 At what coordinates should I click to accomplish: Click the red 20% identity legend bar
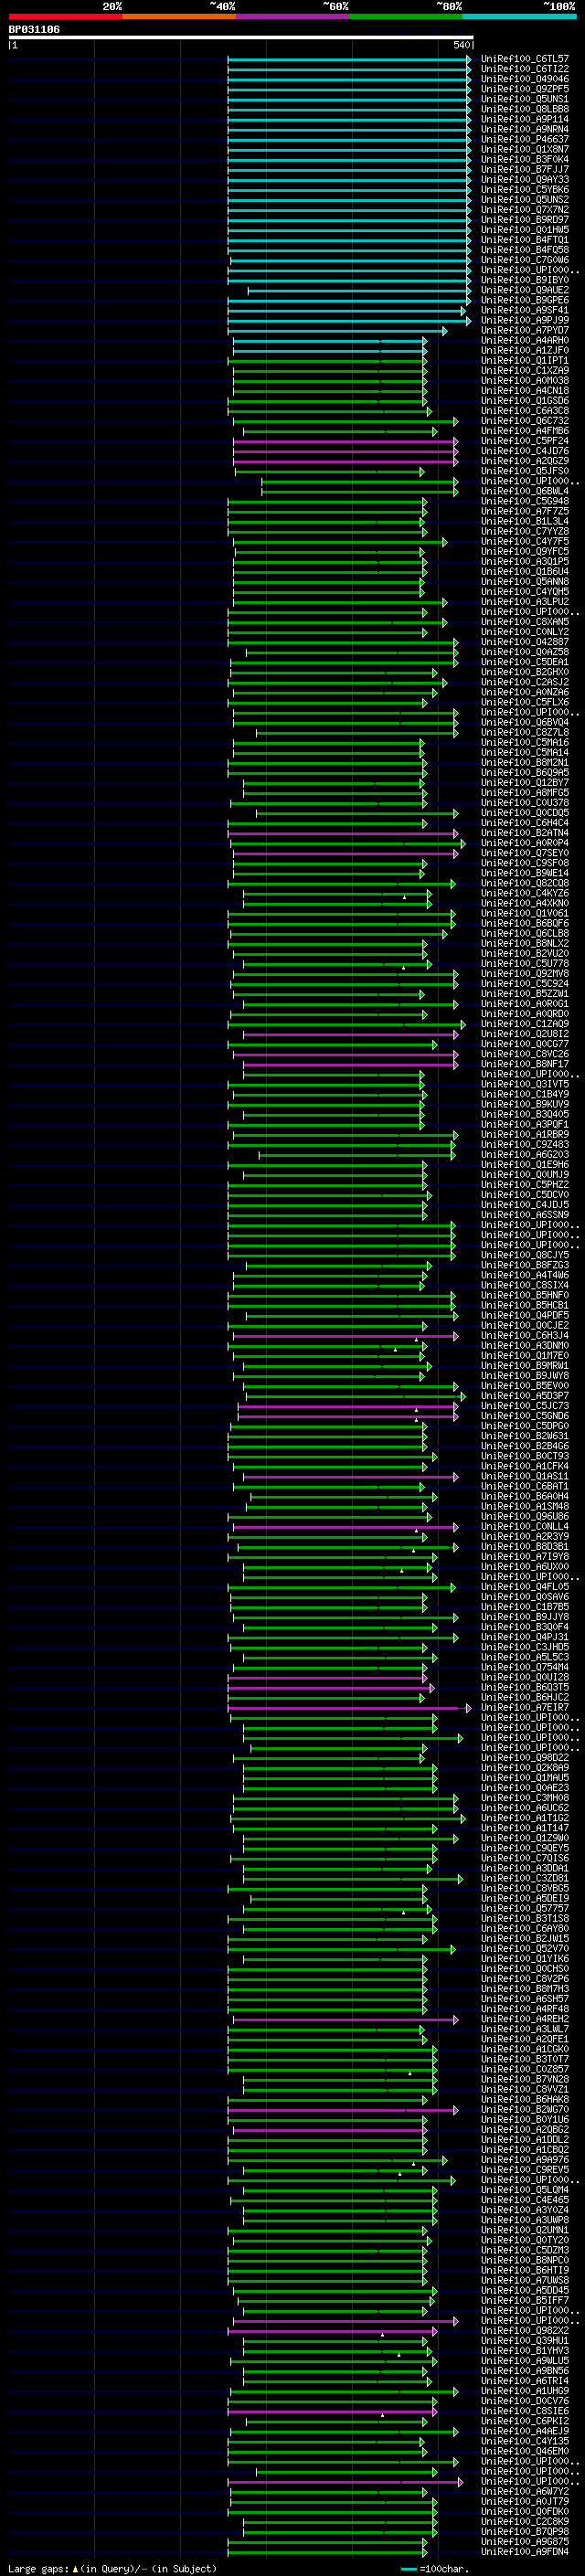click(x=66, y=17)
